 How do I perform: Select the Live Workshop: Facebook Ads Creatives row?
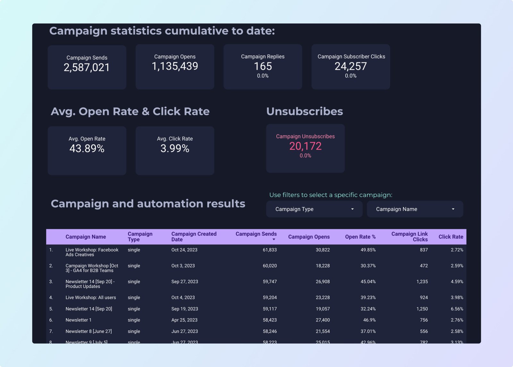(x=92, y=252)
